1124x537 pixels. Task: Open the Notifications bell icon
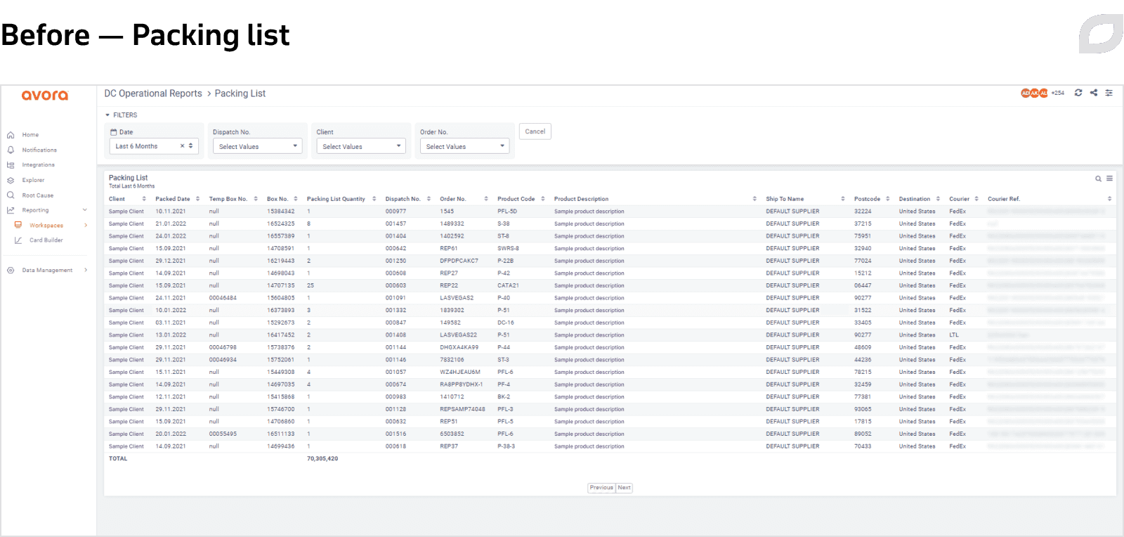coord(11,150)
